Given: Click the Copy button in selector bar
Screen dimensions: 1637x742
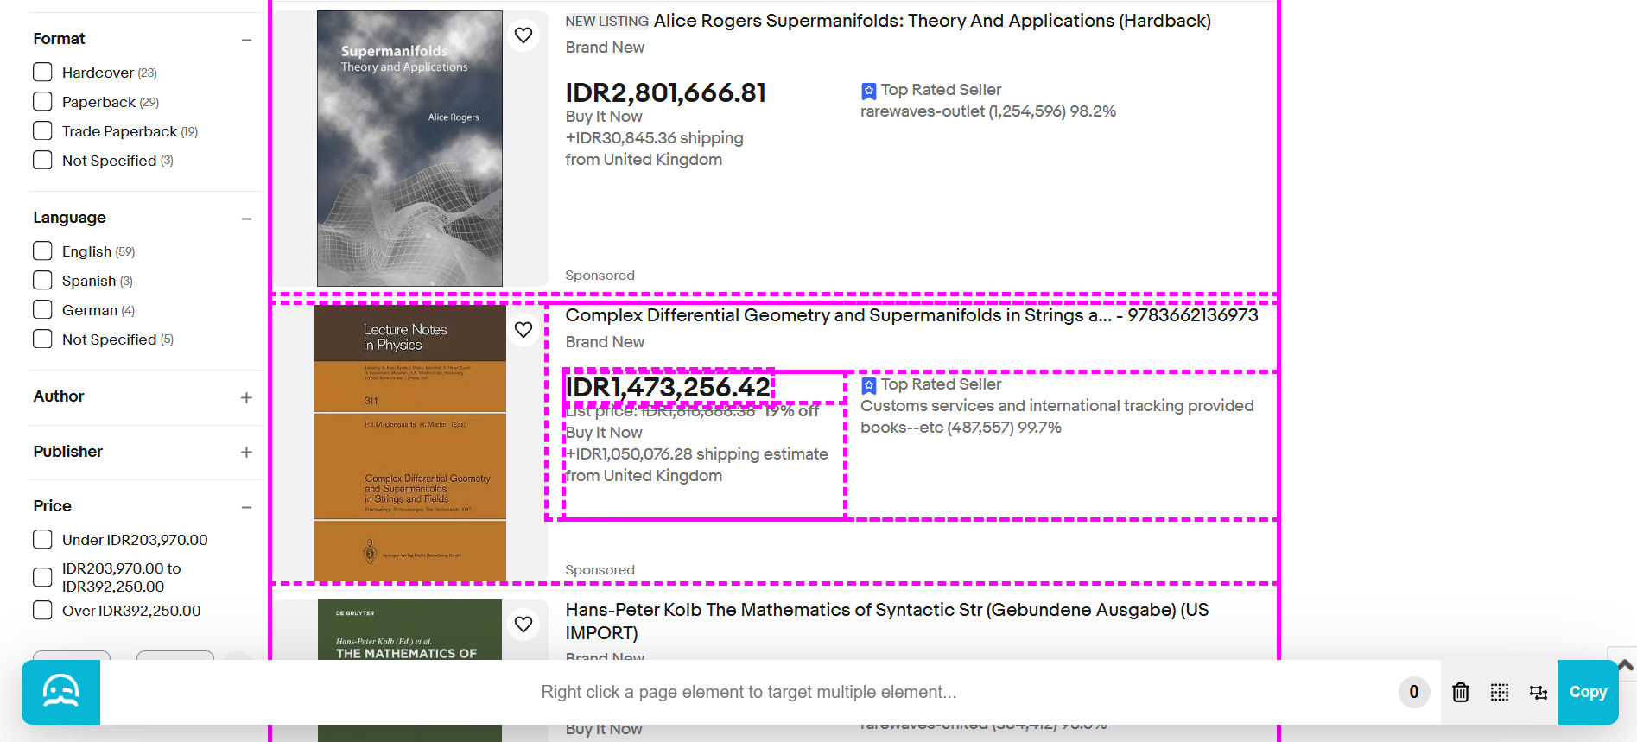Looking at the screenshot, I should click(1588, 692).
